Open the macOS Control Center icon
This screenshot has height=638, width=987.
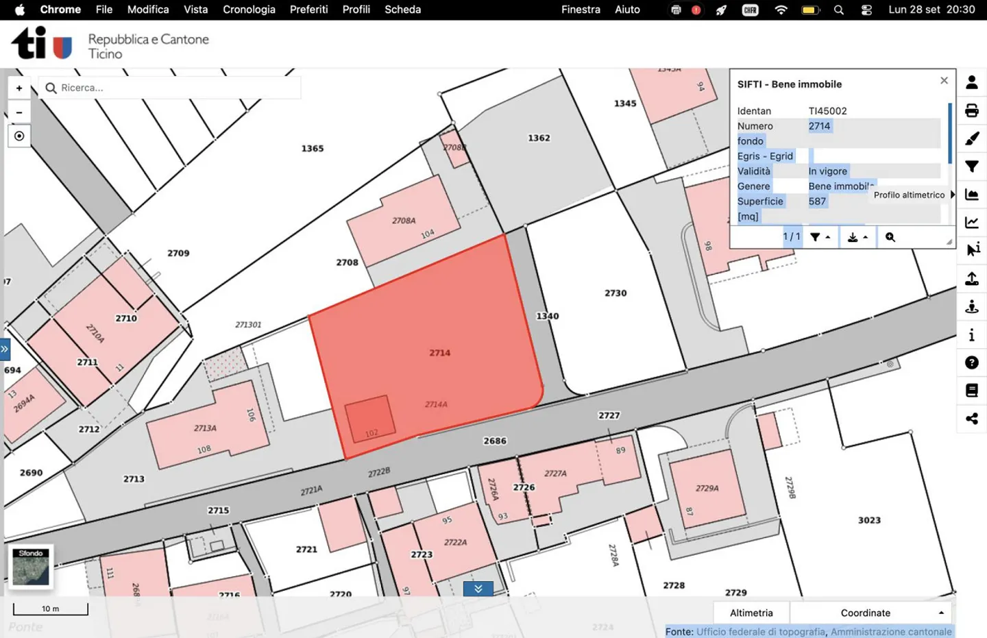point(866,10)
